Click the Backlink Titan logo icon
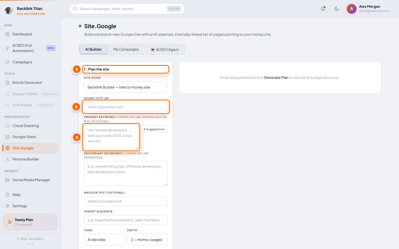 (9, 11)
